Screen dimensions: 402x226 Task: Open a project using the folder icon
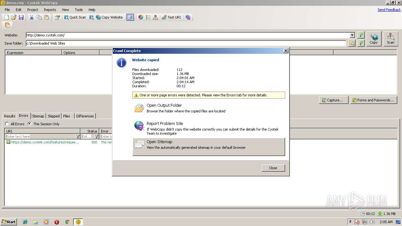click(14, 17)
